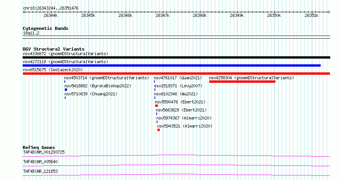
Task: Open nsv6102346 (Wu2021) variant label
Action: 176,94
